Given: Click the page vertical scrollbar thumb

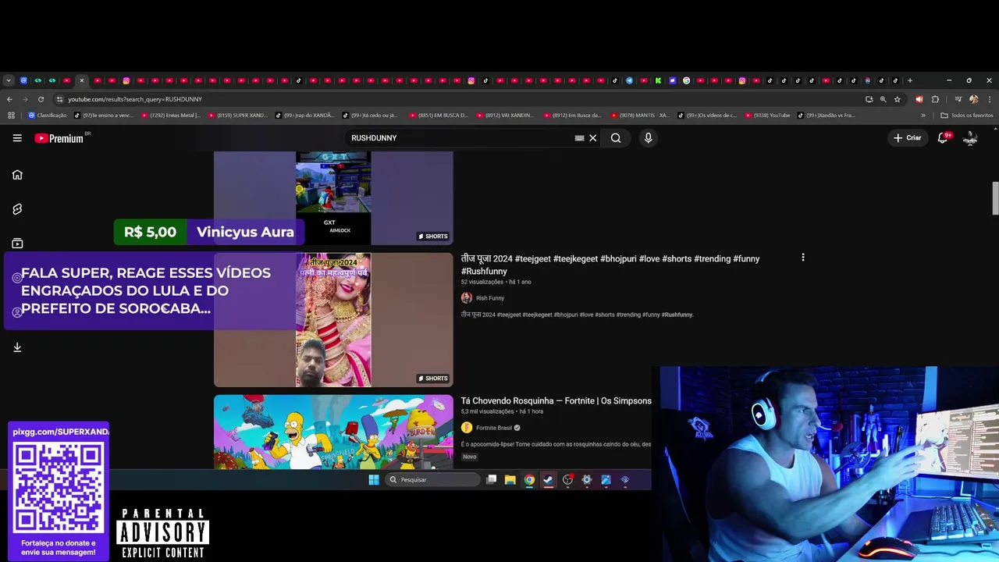Looking at the screenshot, I should (995, 198).
